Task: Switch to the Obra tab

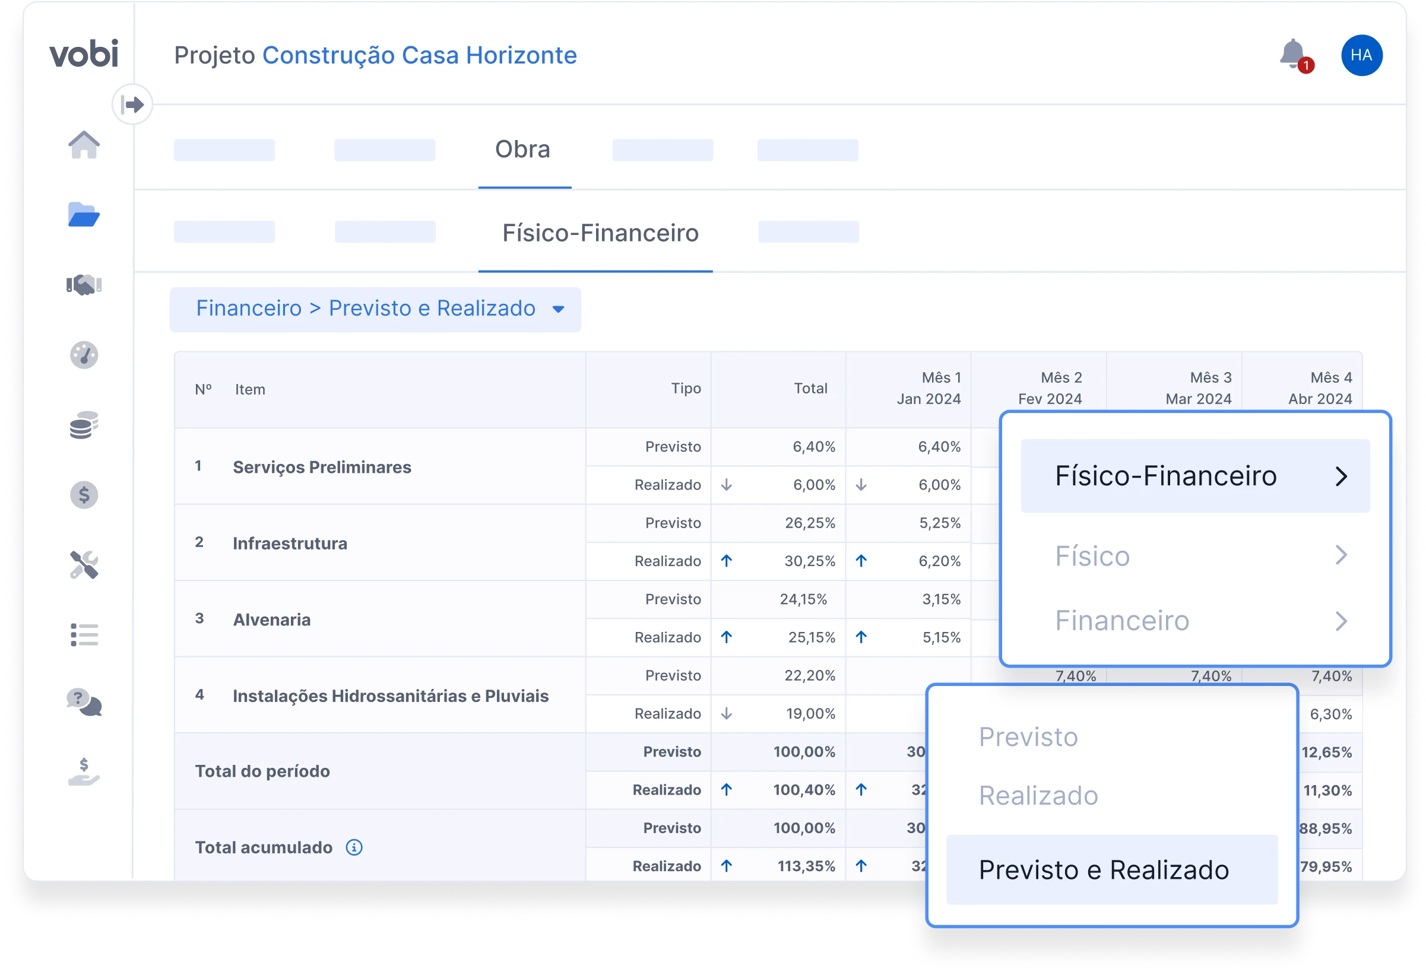Action: 523,150
